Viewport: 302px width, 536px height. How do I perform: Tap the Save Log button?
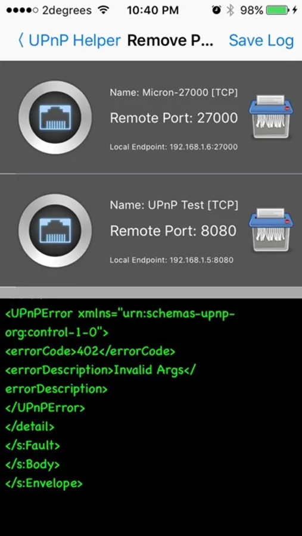click(261, 40)
